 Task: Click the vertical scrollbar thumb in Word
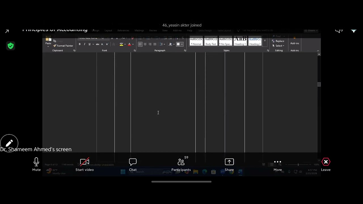pos(319,84)
